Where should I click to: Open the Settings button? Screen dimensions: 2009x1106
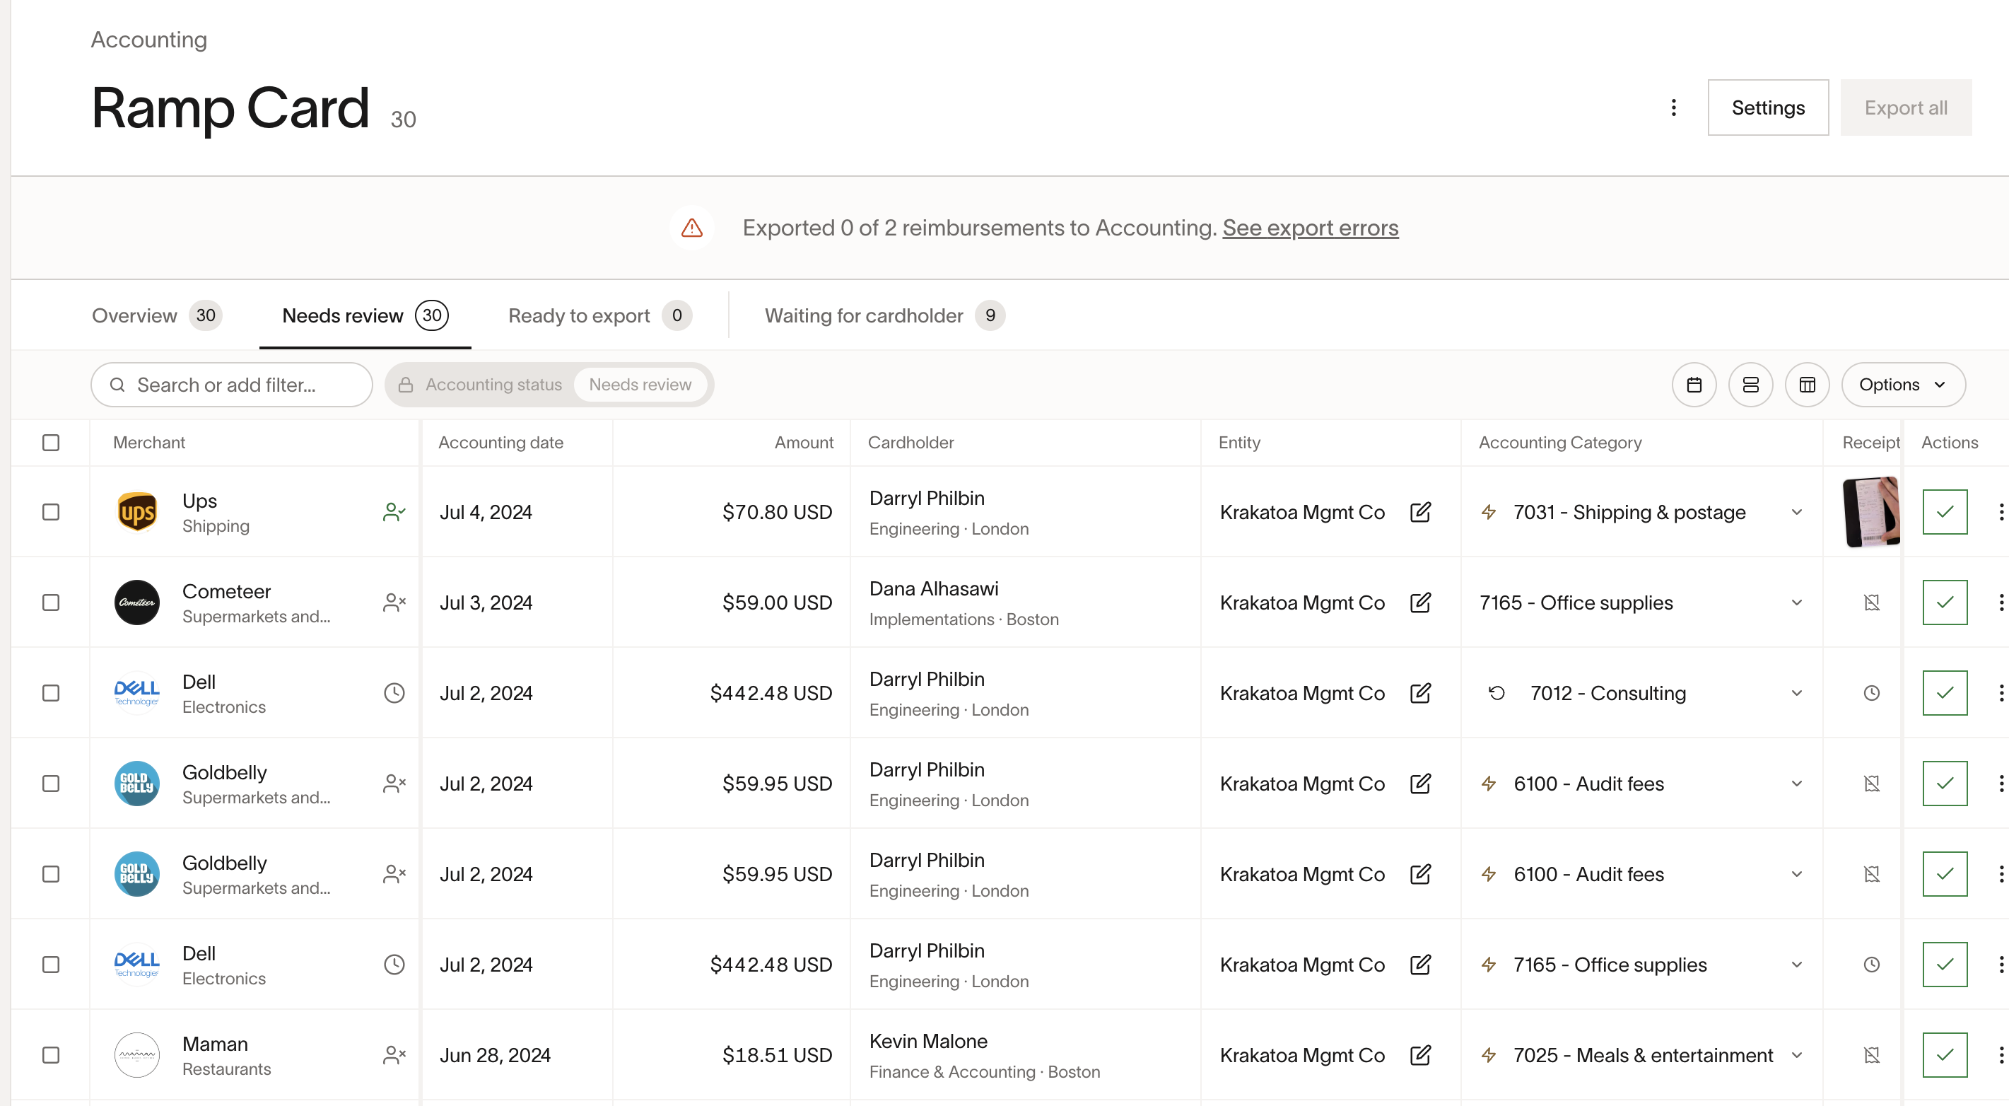(1767, 107)
